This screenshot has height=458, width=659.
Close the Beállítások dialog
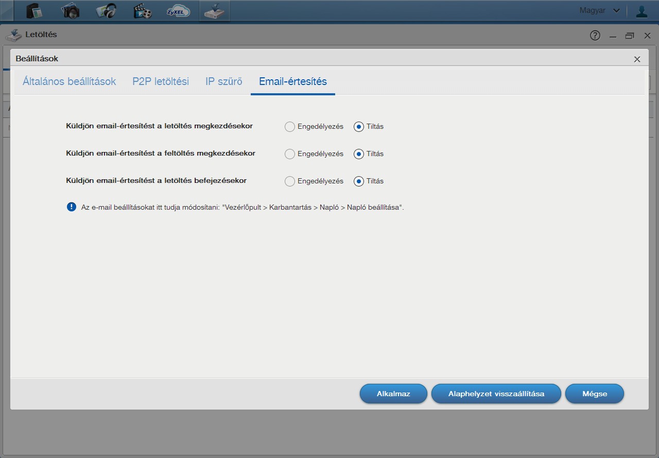tap(637, 59)
